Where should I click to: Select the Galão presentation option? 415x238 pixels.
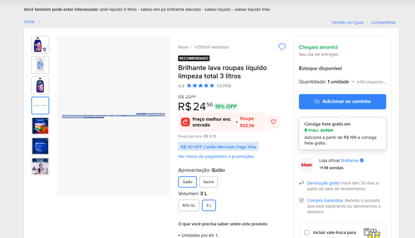pyautogui.click(x=188, y=182)
